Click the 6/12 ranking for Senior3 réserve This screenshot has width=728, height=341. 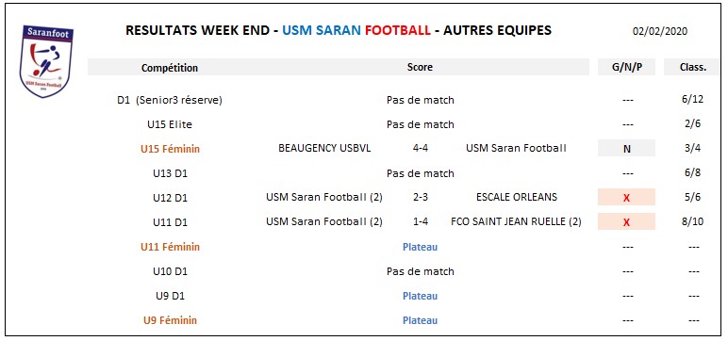(x=693, y=100)
